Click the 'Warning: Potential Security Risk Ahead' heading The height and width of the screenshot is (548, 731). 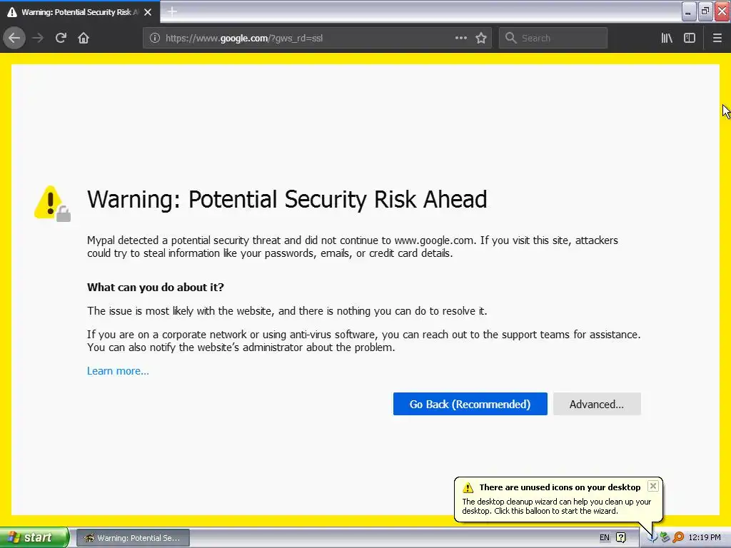coord(287,200)
